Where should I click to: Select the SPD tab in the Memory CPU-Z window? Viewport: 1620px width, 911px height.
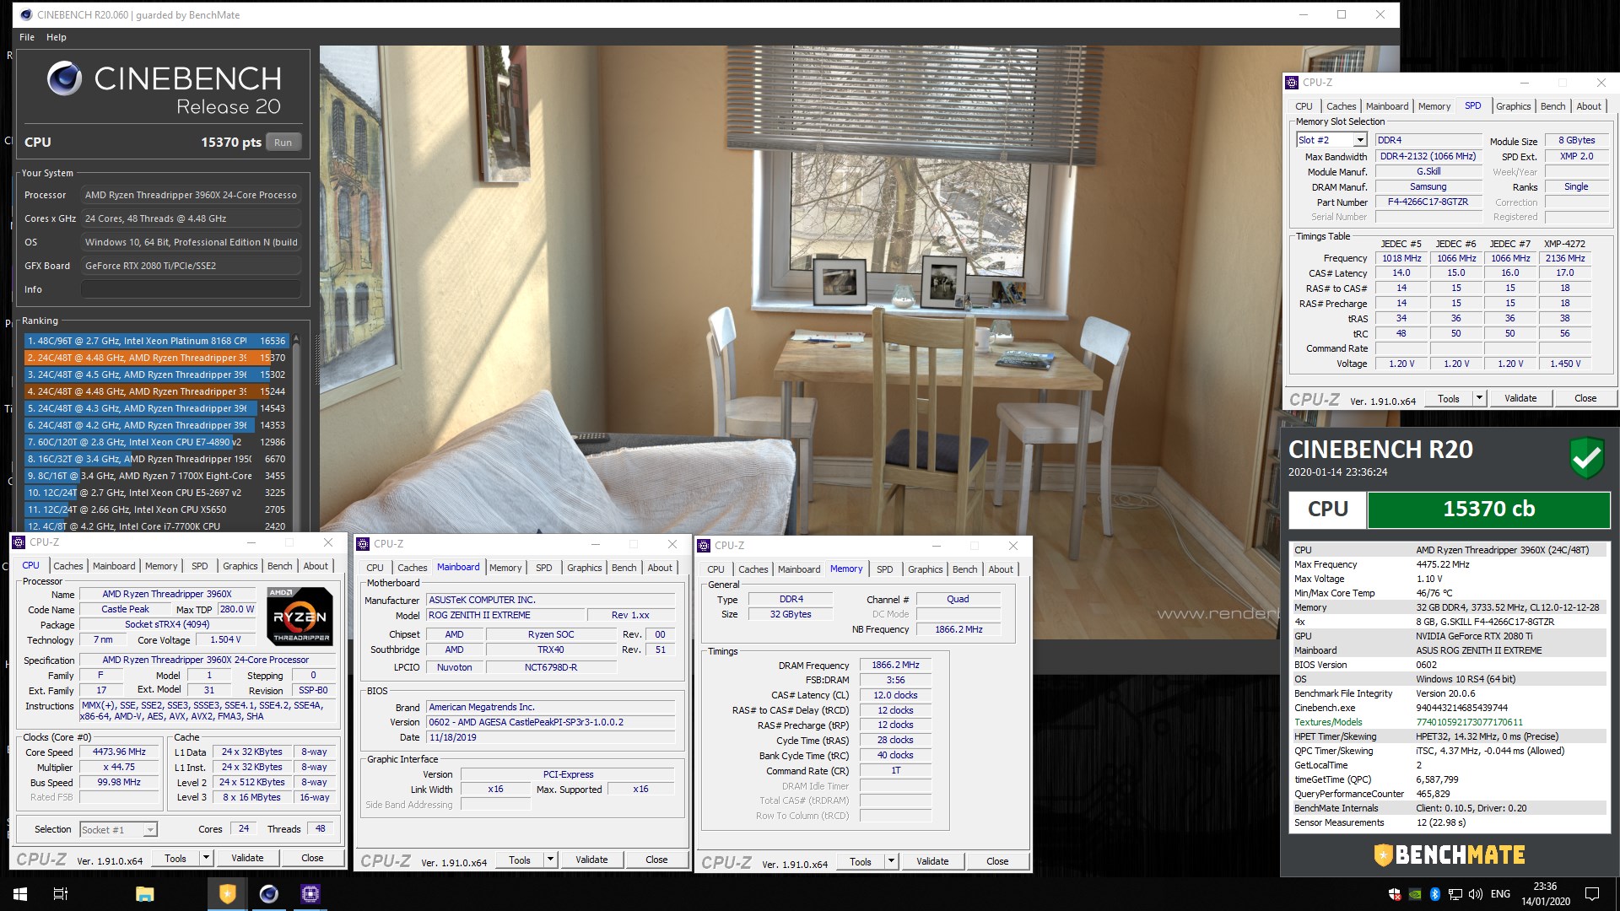tap(884, 569)
